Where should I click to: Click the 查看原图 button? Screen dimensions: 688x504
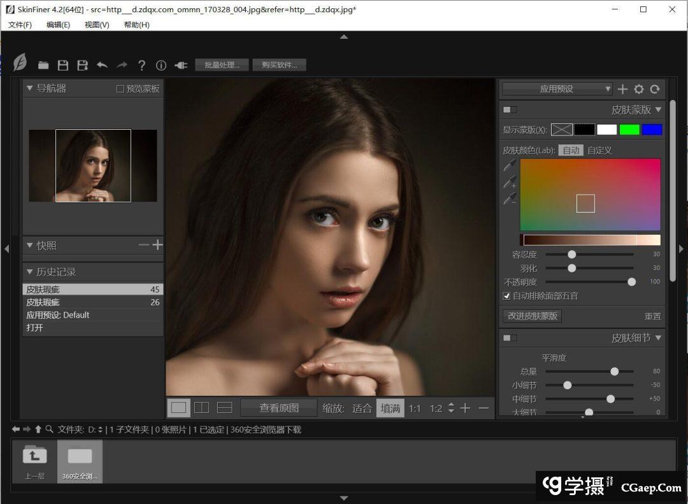(x=278, y=408)
